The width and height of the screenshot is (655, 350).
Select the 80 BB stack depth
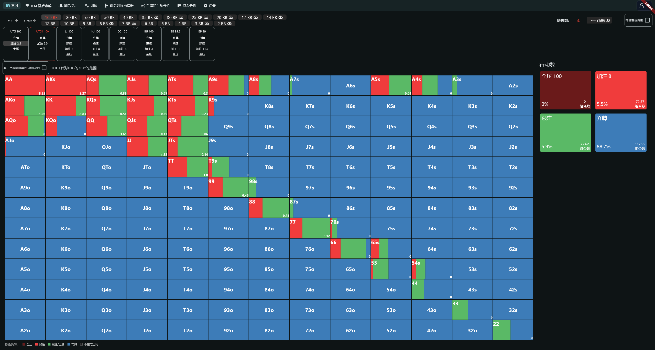[x=71, y=17]
